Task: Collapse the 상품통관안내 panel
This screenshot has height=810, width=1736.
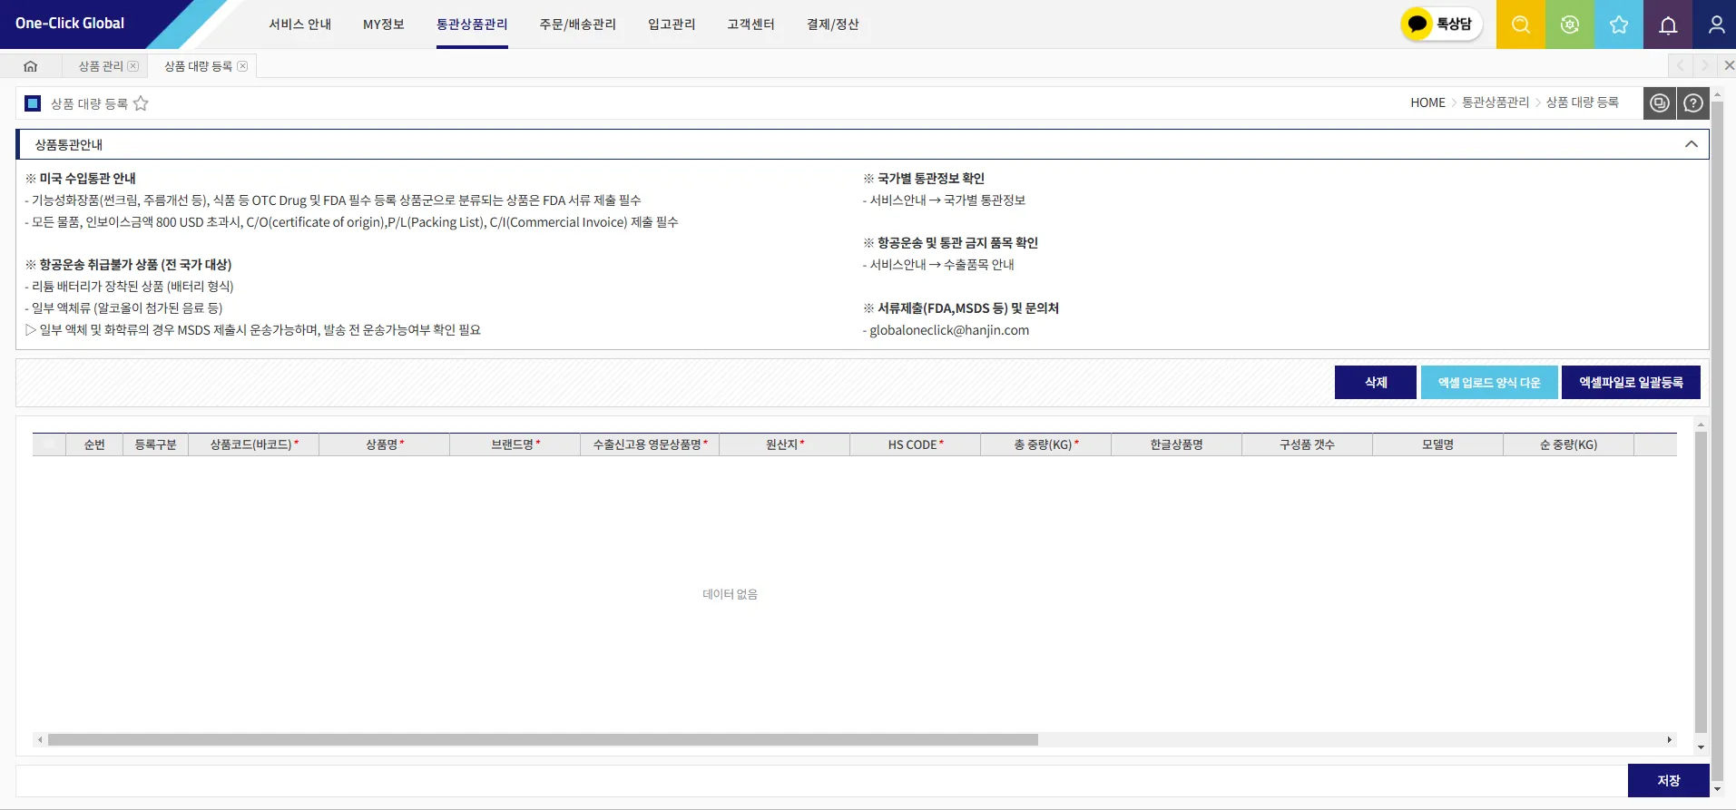Action: 1692,144
